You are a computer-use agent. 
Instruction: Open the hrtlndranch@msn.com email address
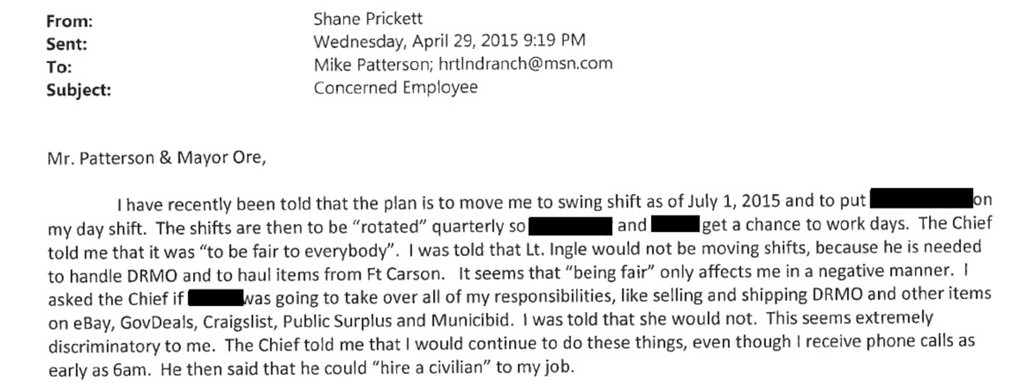pos(515,65)
